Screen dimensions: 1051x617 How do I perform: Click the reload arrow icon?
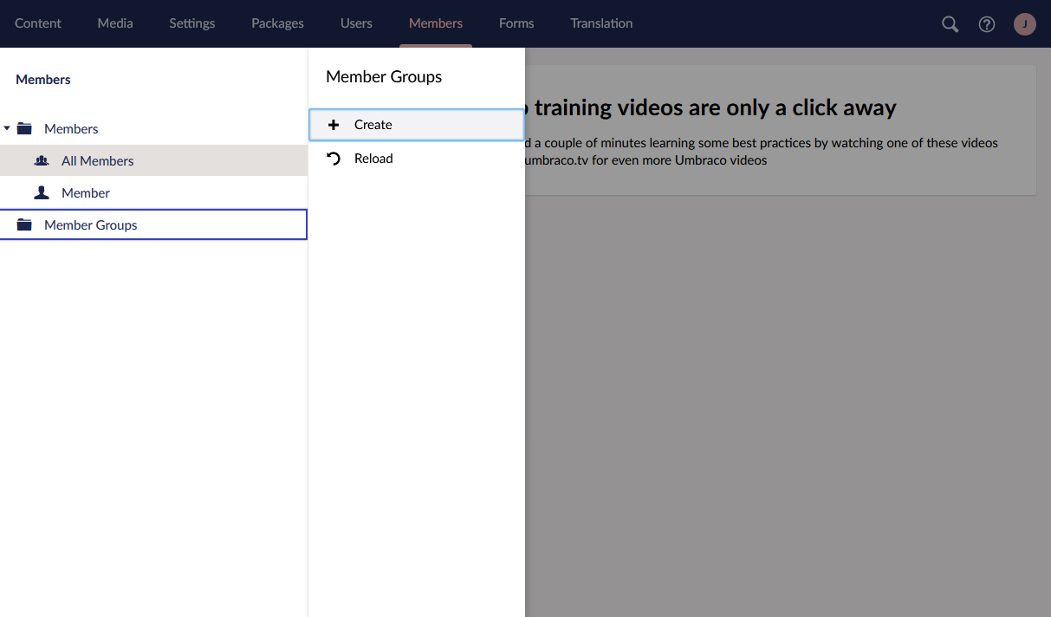tap(334, 159)
